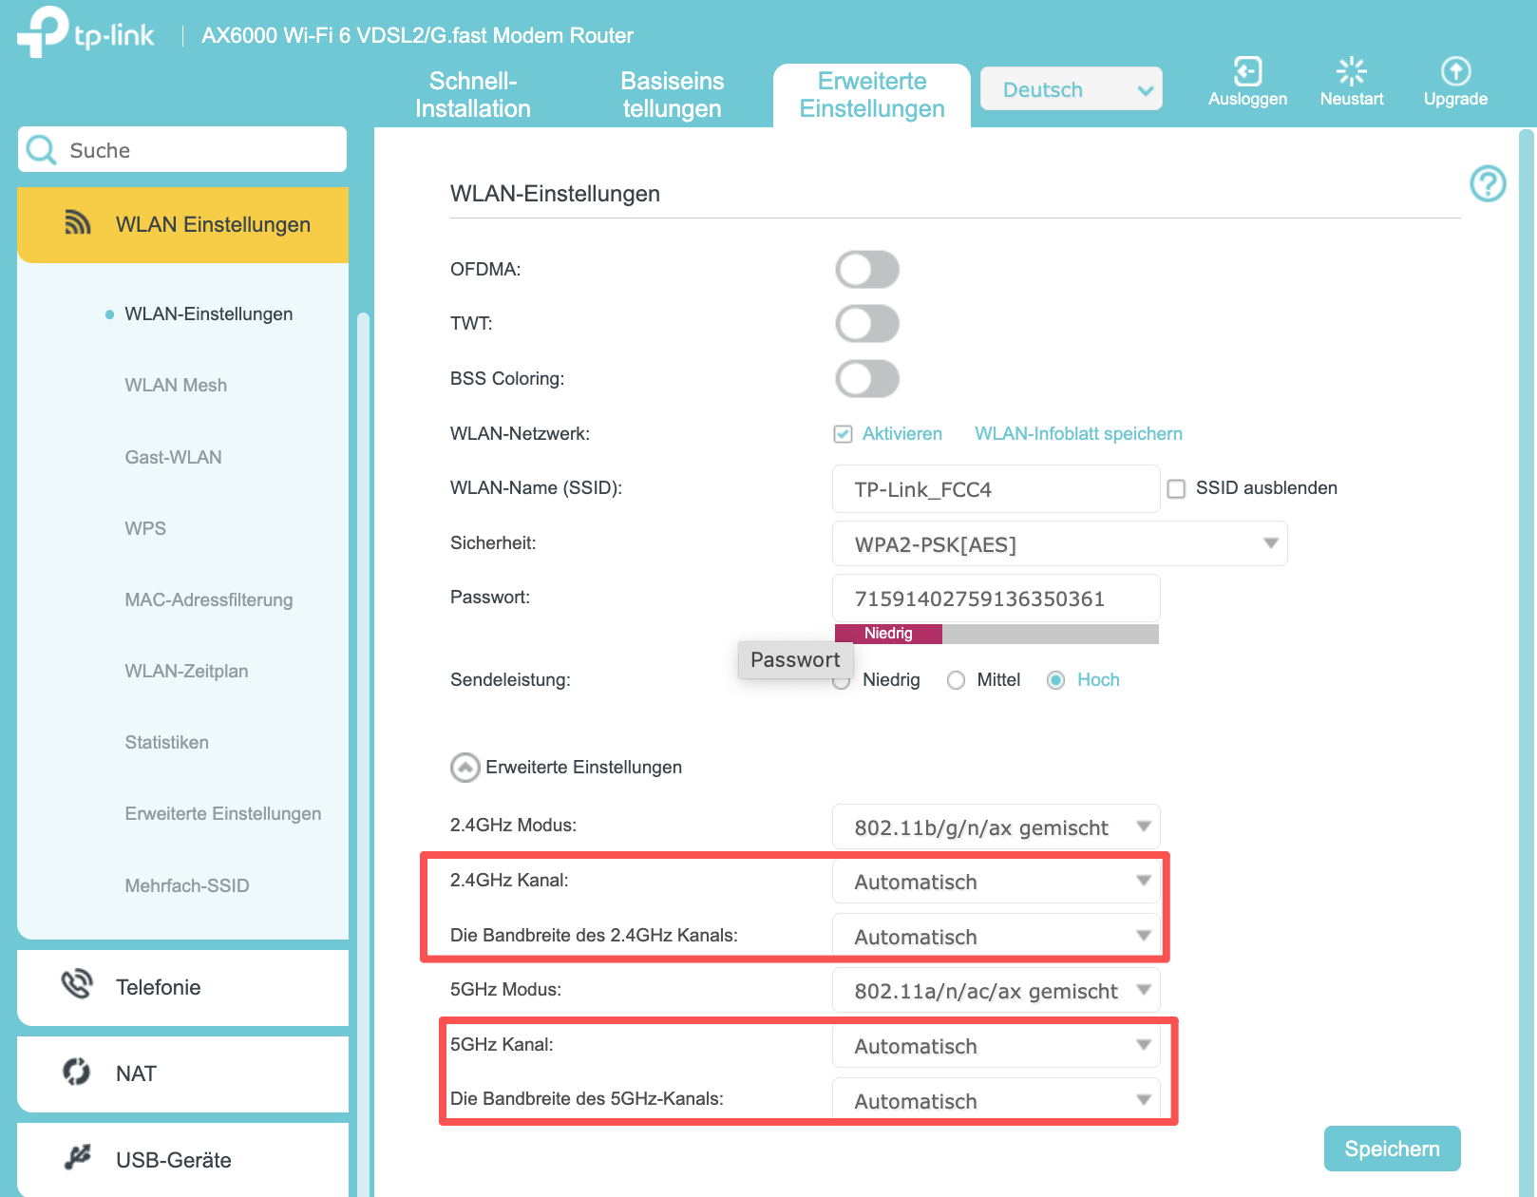Select Hoch transmit power radio
The width and height of the screenshot is (1537, 1197).
tap(1055, 680)
